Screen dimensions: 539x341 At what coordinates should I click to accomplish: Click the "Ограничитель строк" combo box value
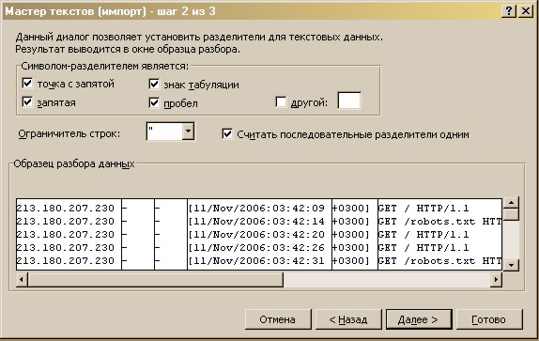coord(164,132)
